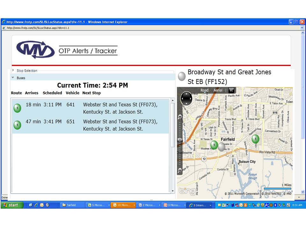Click the Route column header
Image resolution: width=306 pixels, height=229 pixels.
[16, 93]
